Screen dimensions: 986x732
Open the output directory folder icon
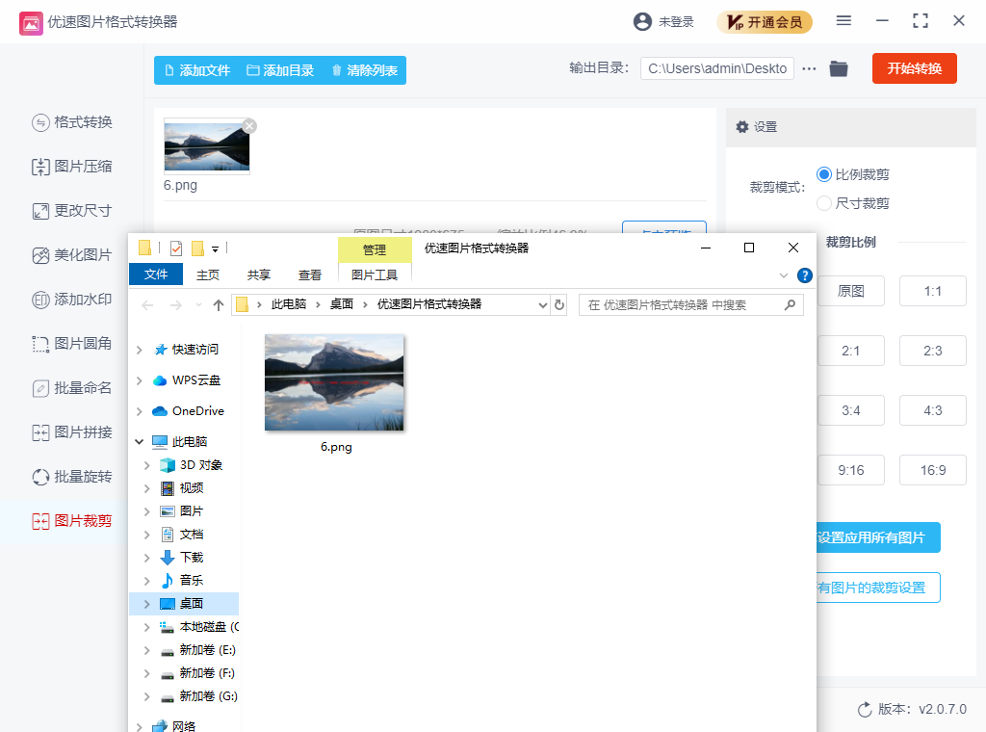coord(839,68)
